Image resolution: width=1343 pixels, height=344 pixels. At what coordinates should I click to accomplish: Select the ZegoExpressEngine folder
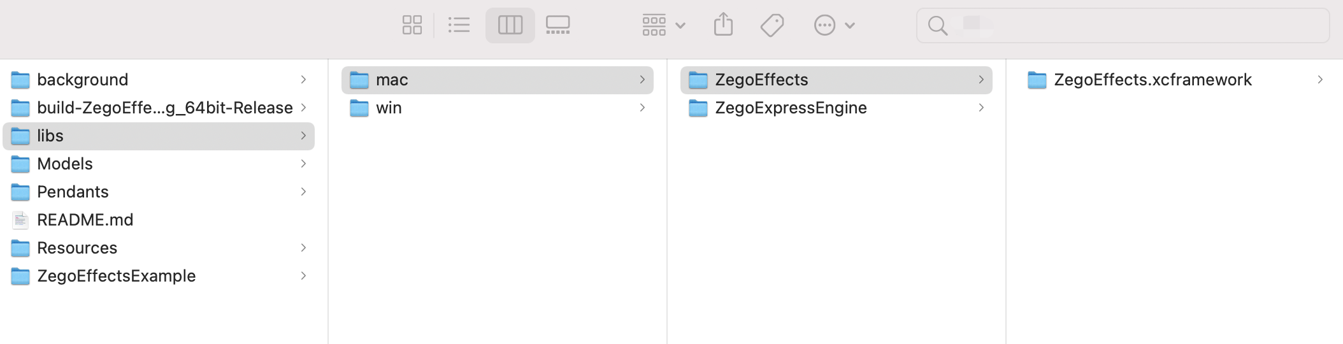pos(837,108)
